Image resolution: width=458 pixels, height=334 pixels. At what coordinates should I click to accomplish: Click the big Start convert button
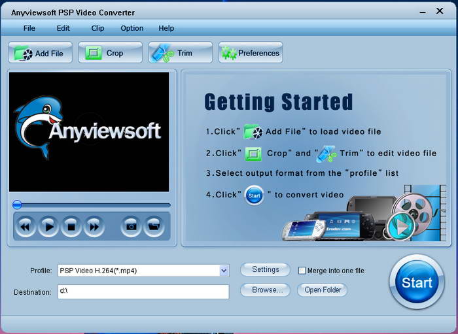417,282
